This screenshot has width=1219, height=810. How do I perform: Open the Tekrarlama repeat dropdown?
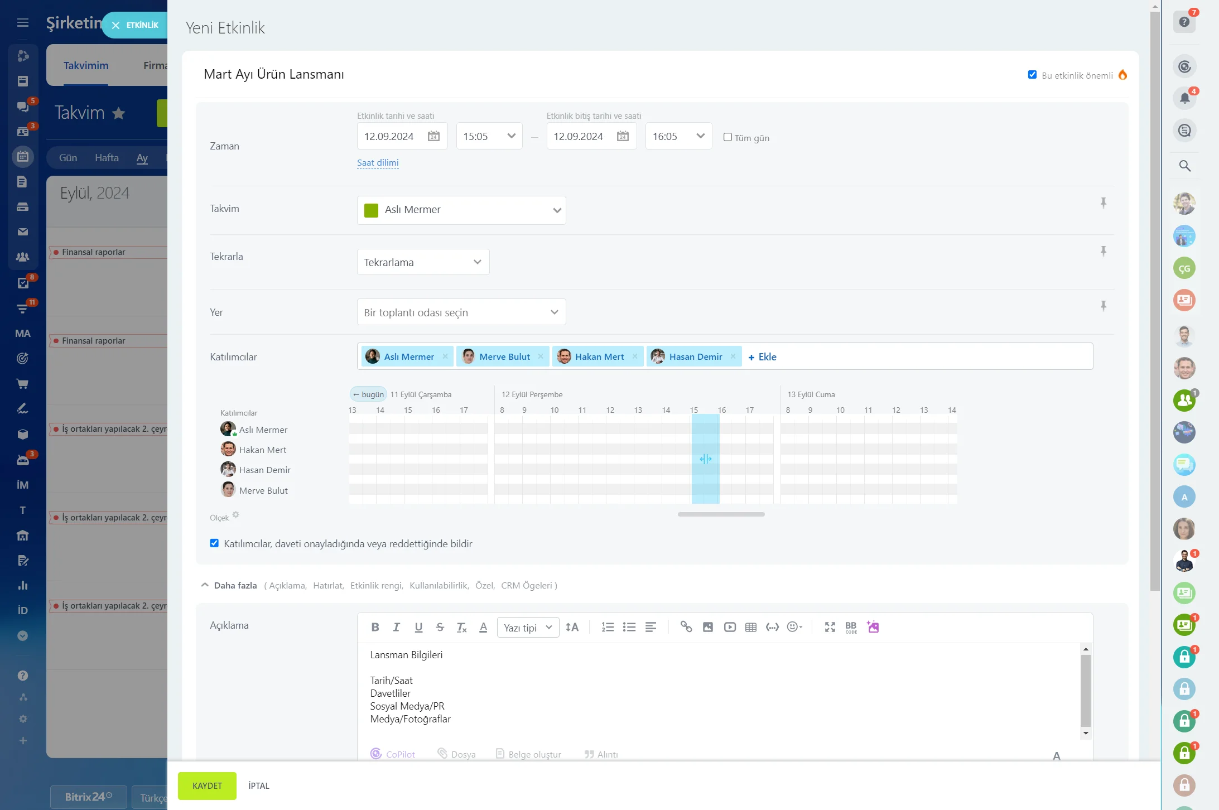click(x=423, y=262)
